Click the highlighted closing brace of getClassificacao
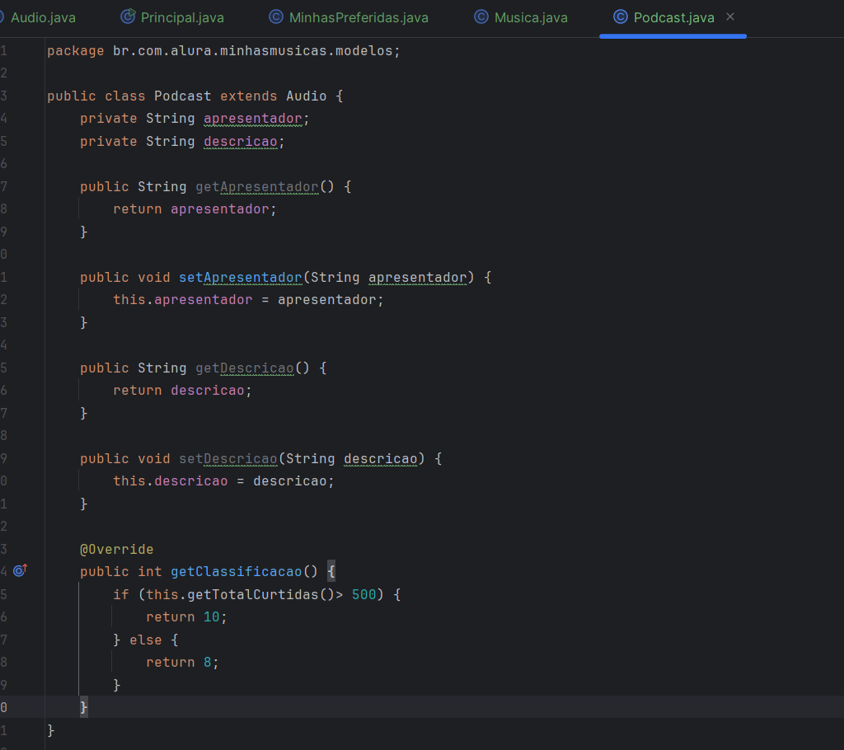The height and width of the screenshot is (750, 844). [x=84, y=707]
